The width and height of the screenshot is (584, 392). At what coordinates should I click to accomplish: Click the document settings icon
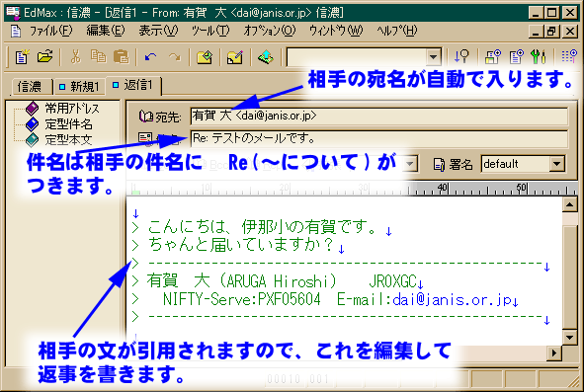tap(516, 57)
